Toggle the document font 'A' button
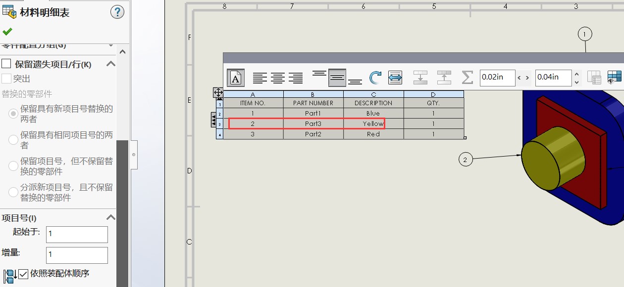This screenshot has height=287, width=624. pyautogui.click(x=236, y=78)
